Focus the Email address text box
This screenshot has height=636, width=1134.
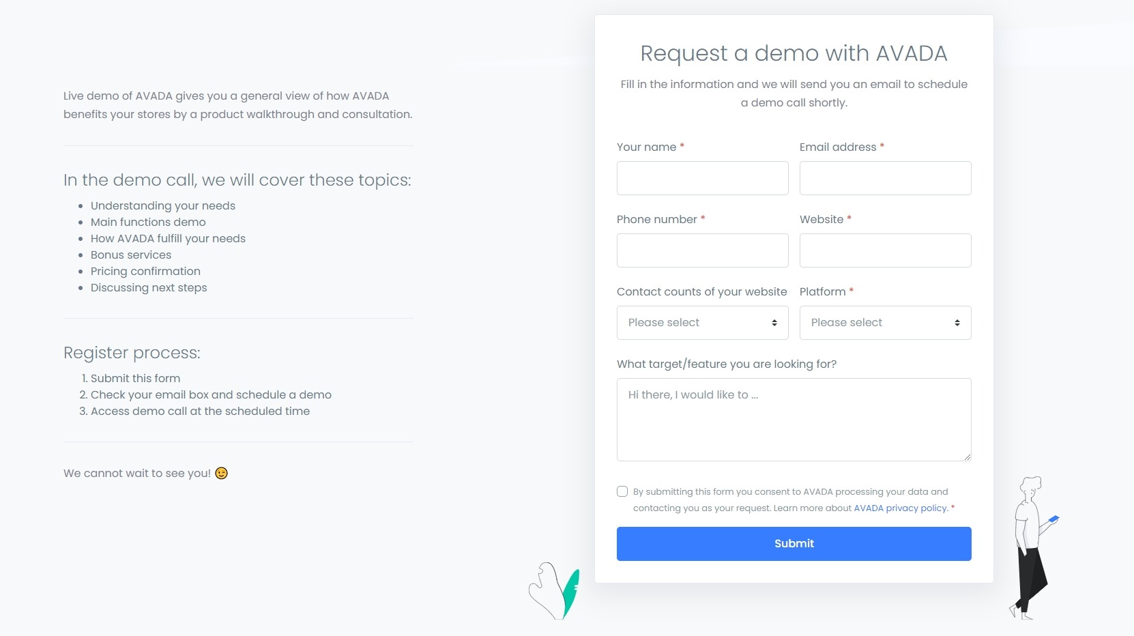[x=885, y=178]
